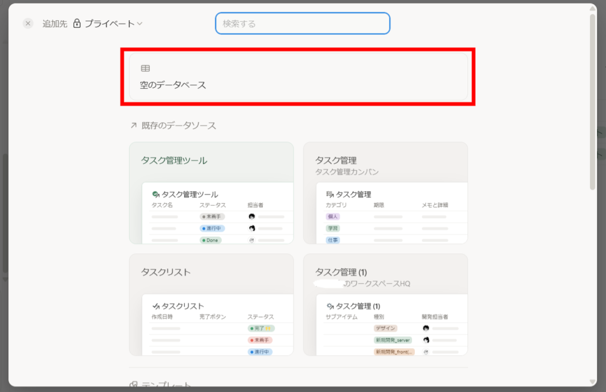Click the scrollbar up arrow

[x=592, y=8]
